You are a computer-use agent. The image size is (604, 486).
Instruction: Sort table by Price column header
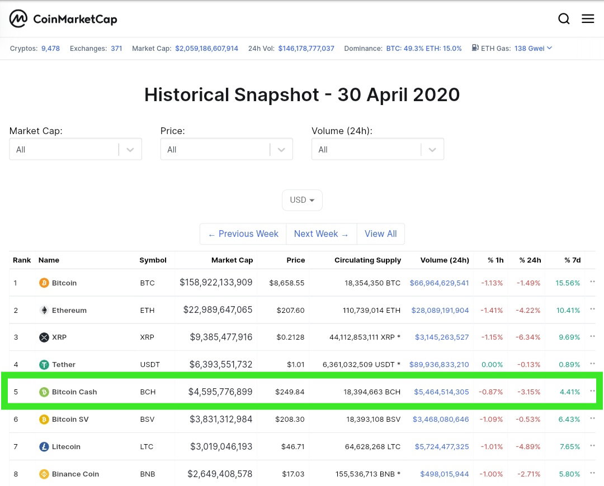295,260
